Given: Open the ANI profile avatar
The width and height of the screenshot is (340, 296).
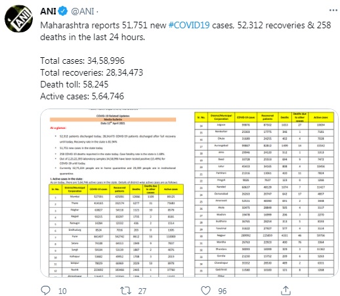Looking at the screenshot, I should click(18, 18).
